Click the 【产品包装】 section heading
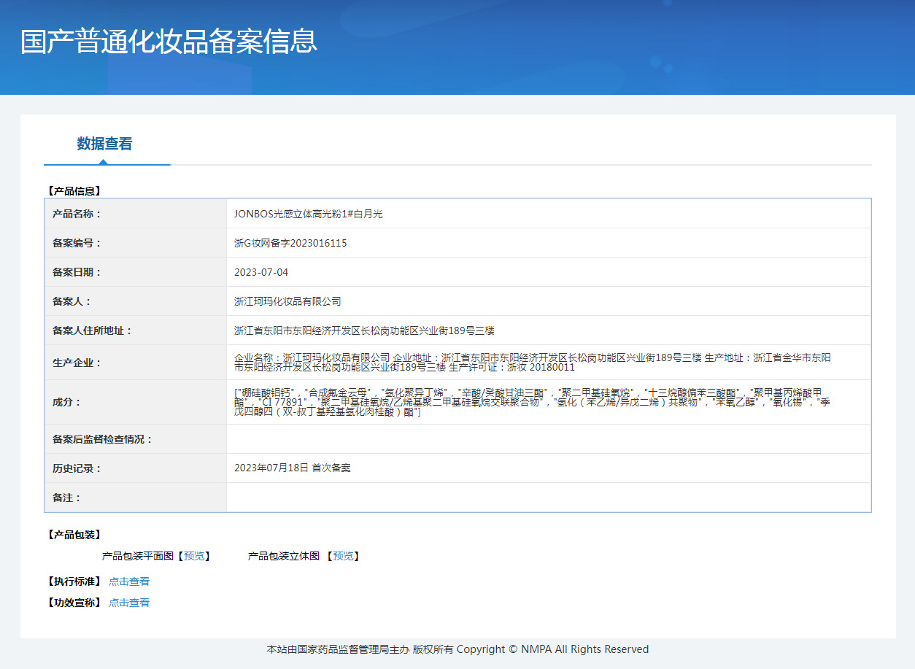Viewport: 915px width, 669px height. pyautogui.click(x=74, y=535)
